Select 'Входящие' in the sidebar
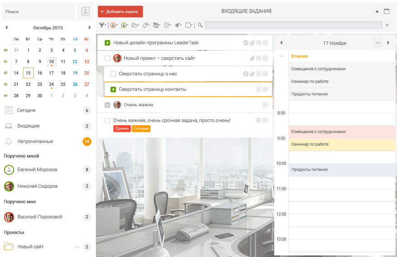The image size is (397, 257). [x=28, y=126]
